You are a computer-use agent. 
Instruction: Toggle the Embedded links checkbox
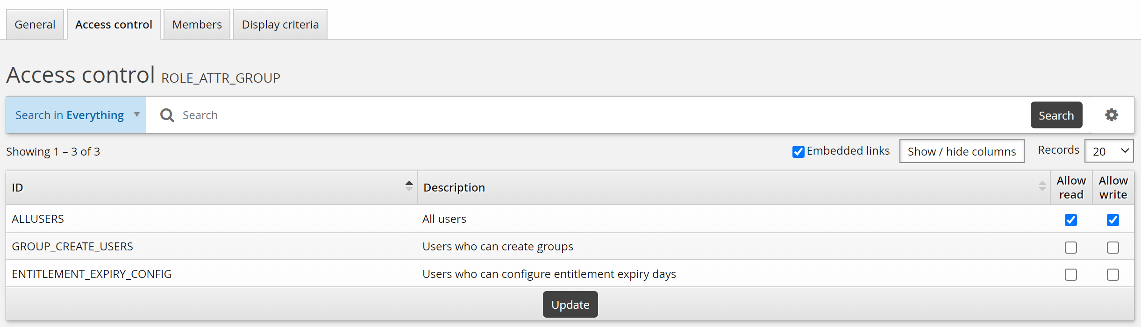(798, 152)
